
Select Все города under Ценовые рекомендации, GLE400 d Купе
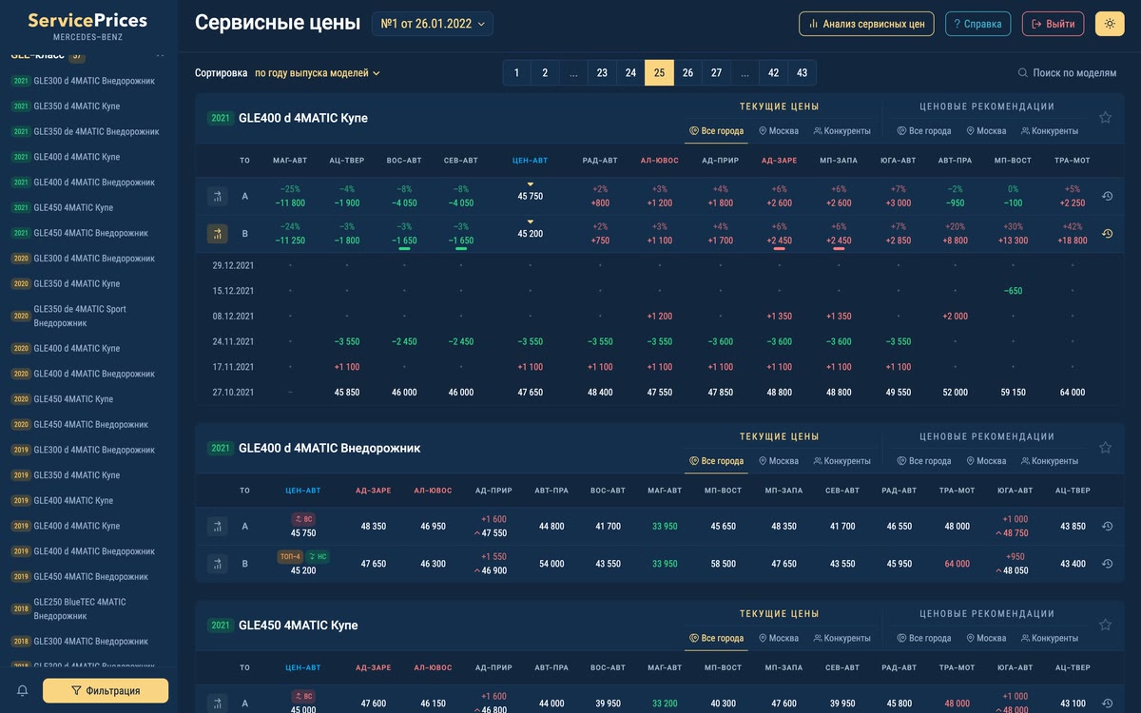(924, 131)
